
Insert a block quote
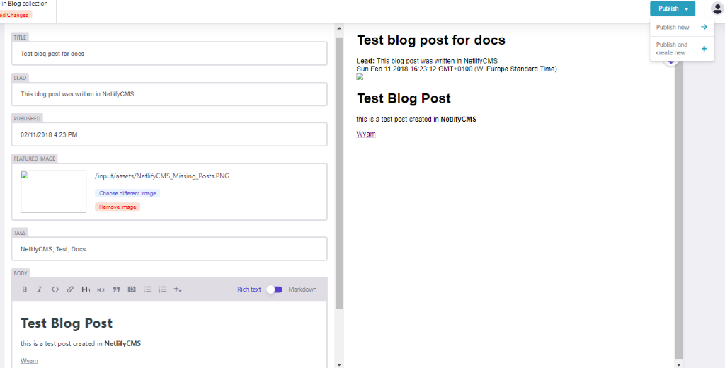(117, 289)
